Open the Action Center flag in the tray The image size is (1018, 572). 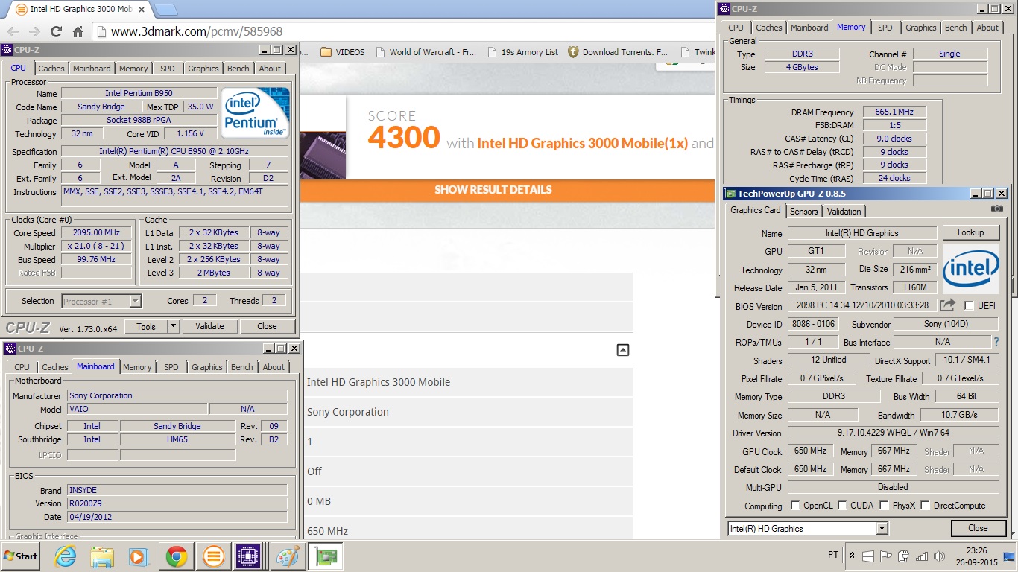click(886, 556)
